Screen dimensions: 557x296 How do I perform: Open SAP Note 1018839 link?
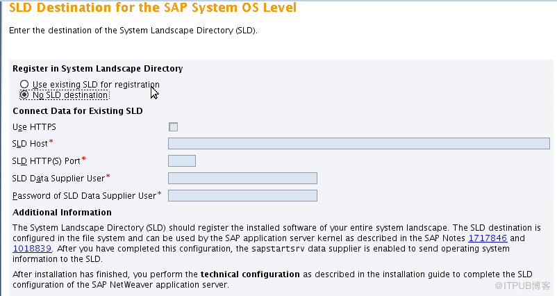[32, 248]
